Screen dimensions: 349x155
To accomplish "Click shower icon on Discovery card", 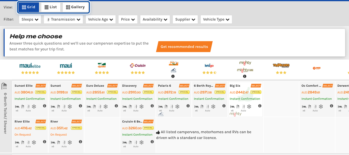I will pos(131,107).
